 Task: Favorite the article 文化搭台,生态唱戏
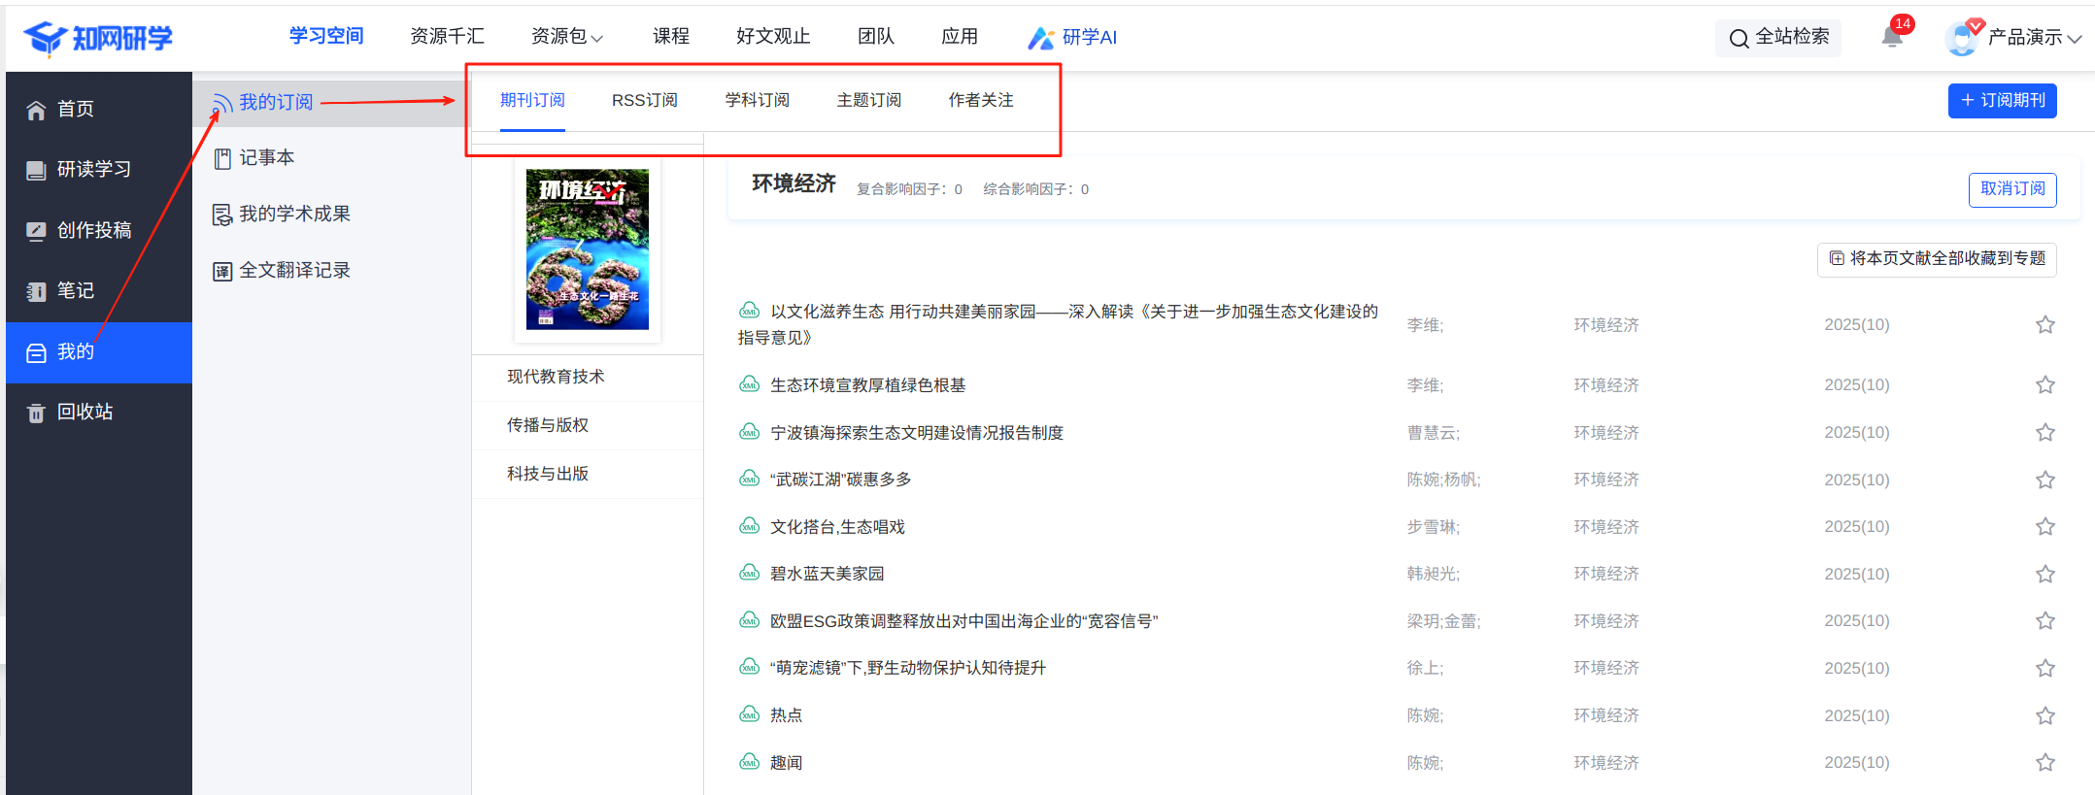(x=2044, y=527)
